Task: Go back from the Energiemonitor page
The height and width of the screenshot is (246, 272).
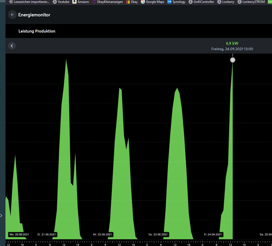Action: point(12,15)
